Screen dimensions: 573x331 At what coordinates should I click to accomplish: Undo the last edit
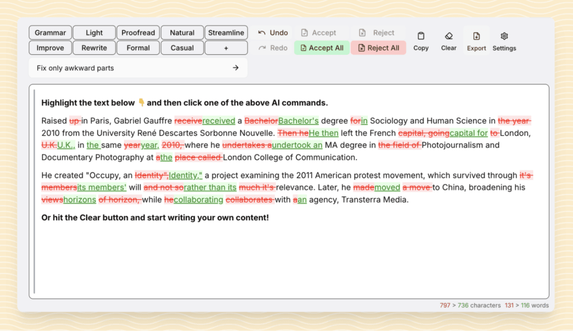click(x=273, y=32)
